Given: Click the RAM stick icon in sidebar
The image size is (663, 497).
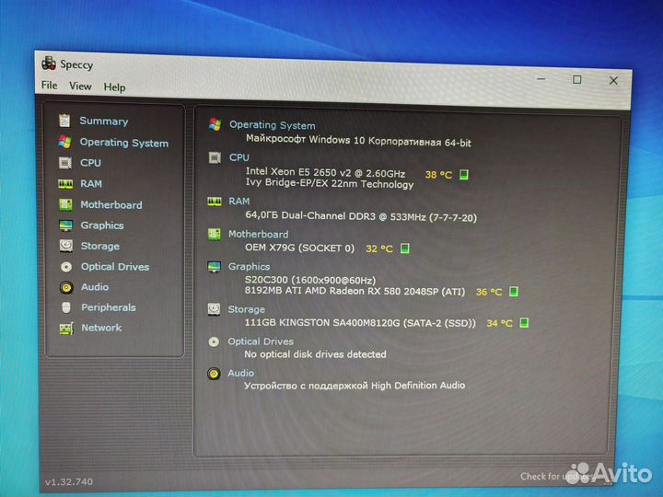Looking at the screenshot, I should point(65,184).
